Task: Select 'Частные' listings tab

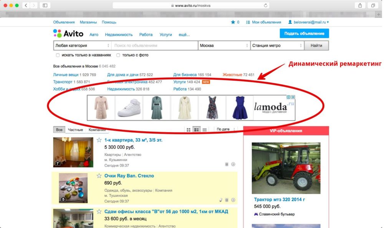Action: tap(75, 130)
